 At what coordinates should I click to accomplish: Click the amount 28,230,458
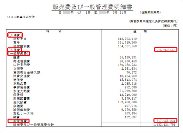click(x=128, y=61)
